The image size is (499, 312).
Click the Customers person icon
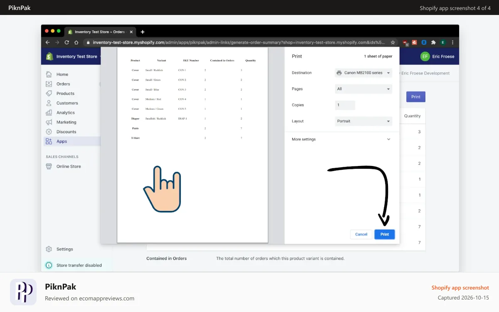pos(49,103)
